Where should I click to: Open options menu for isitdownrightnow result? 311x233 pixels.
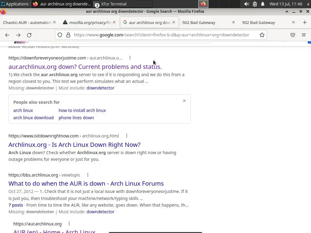pos(127,136)
